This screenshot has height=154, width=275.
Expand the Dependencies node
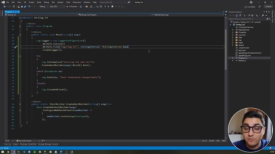233,30
